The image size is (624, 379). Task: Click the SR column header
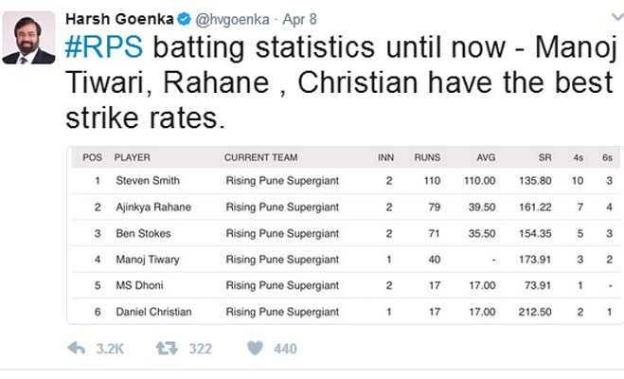click(x=541, y=157)
